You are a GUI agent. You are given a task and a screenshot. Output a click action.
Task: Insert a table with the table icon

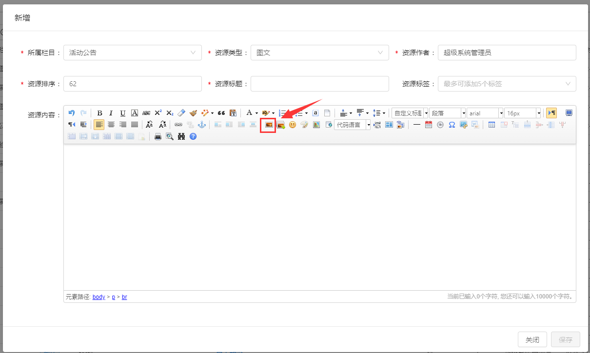tap(492, 125)
